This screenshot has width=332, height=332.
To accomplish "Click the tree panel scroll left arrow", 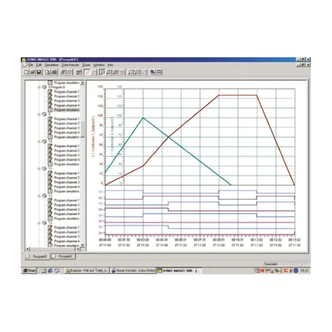I will pyautogui.click(x=28, y=249).
